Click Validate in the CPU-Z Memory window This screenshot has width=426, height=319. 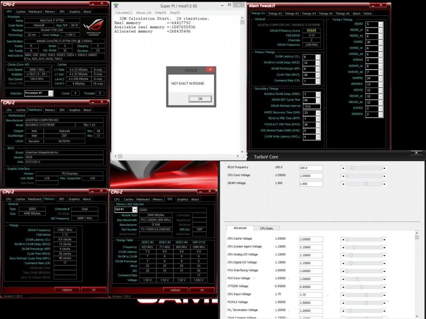[x=67, y=289]
